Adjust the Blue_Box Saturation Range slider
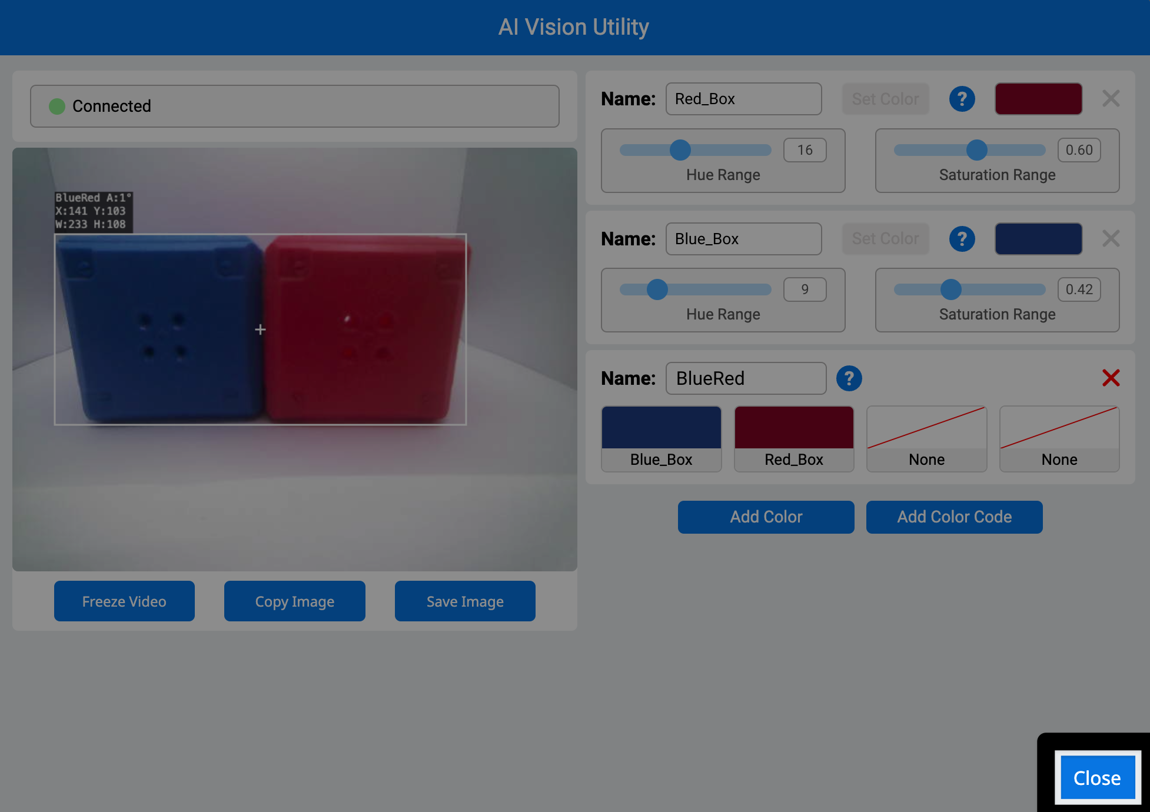1150x812 pixels. point(952,289)
